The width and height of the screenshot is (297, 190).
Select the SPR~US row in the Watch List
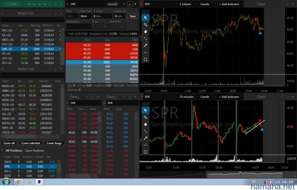click(x=31, y=49)
